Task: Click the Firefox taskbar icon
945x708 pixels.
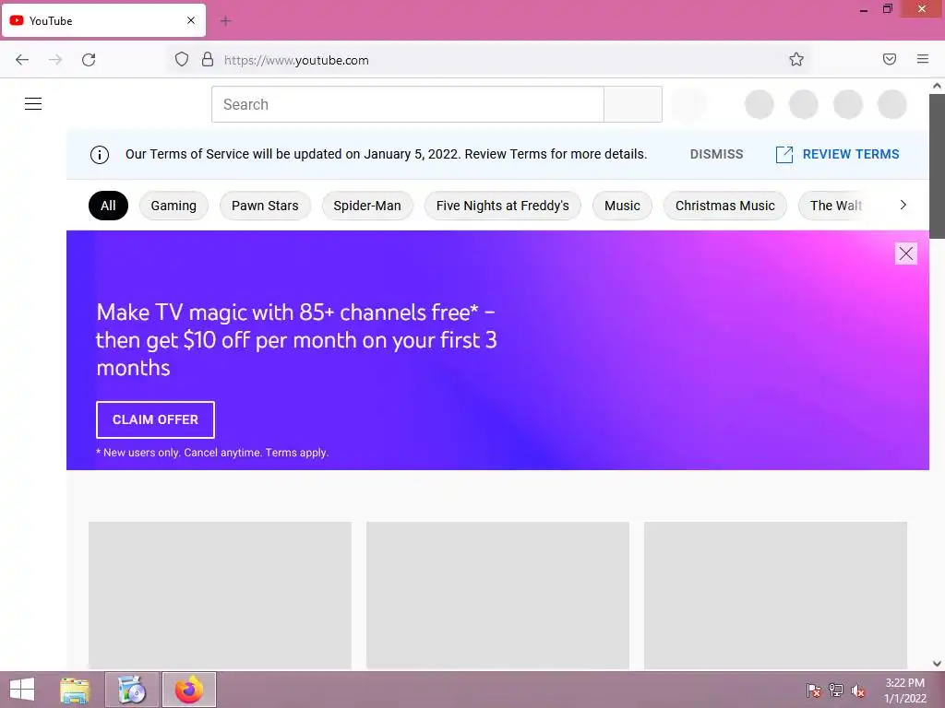Action: pos(188,690)
